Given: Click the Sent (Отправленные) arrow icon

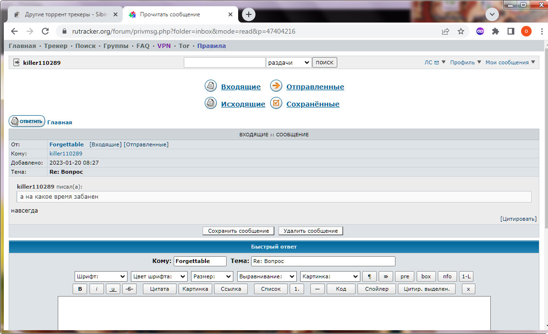Looking at the screenshot, I should point(276,86).
